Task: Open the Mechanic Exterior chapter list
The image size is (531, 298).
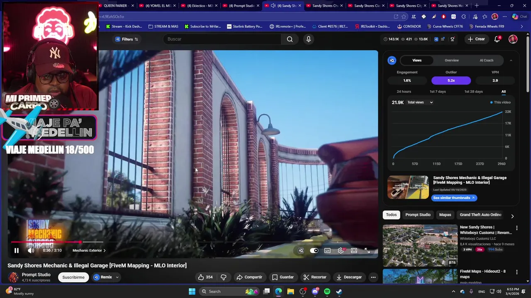Action: coord(89,250)
